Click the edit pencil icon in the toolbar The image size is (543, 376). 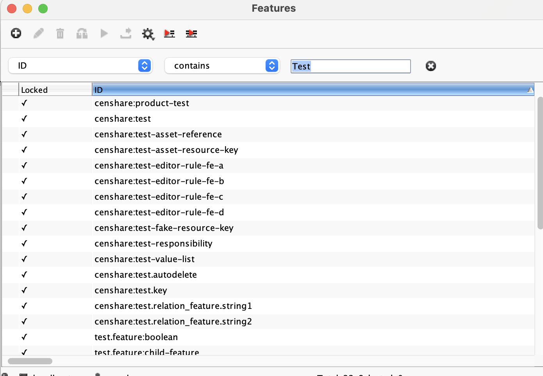pyautogui.click(x=38, y=34)
